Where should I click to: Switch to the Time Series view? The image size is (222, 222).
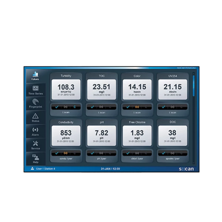pos(35,90)
